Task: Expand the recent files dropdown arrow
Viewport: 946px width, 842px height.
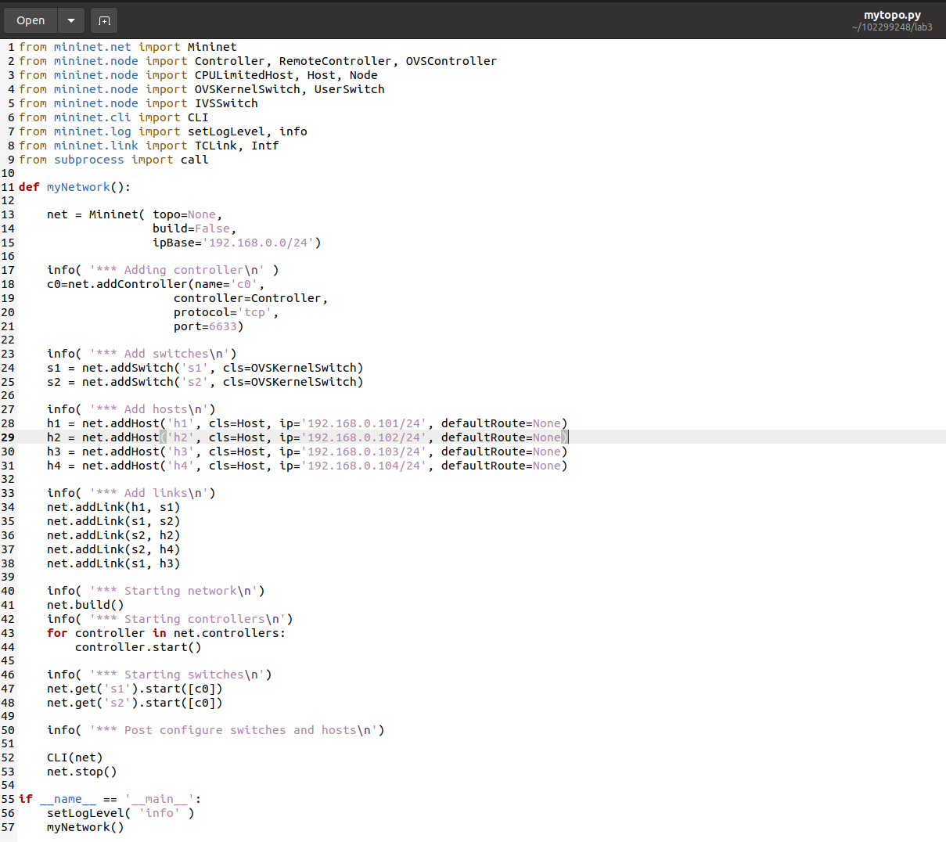Action: pyautogui.click(x=70, y=20)
